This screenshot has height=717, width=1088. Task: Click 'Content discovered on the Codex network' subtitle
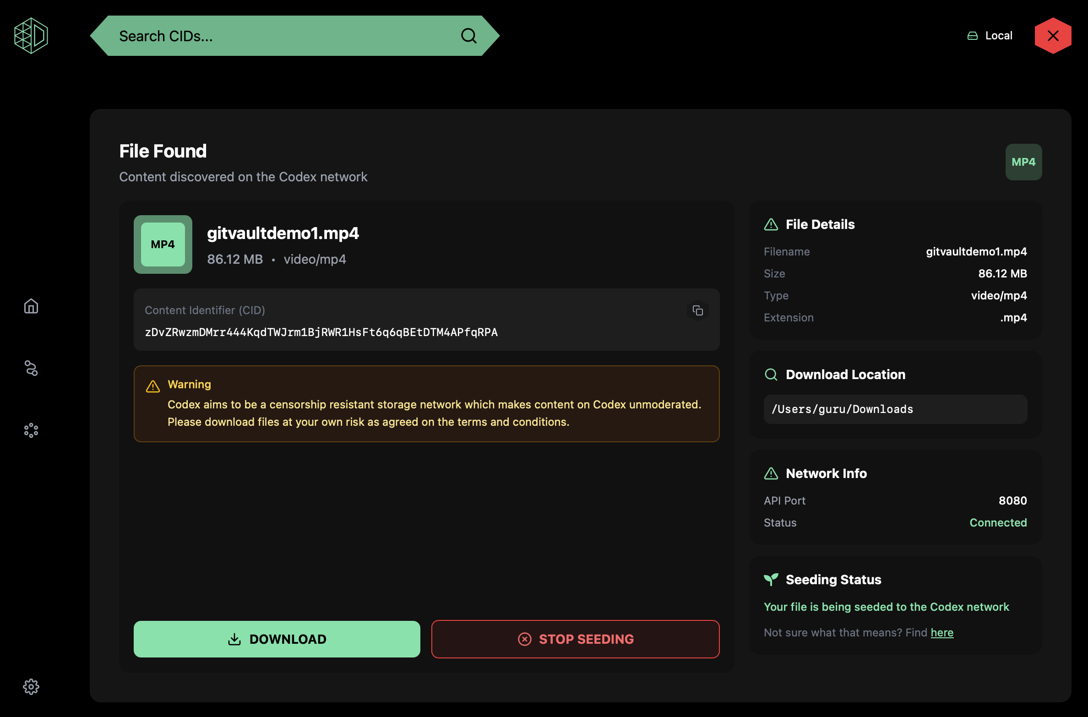pos(243,177)
